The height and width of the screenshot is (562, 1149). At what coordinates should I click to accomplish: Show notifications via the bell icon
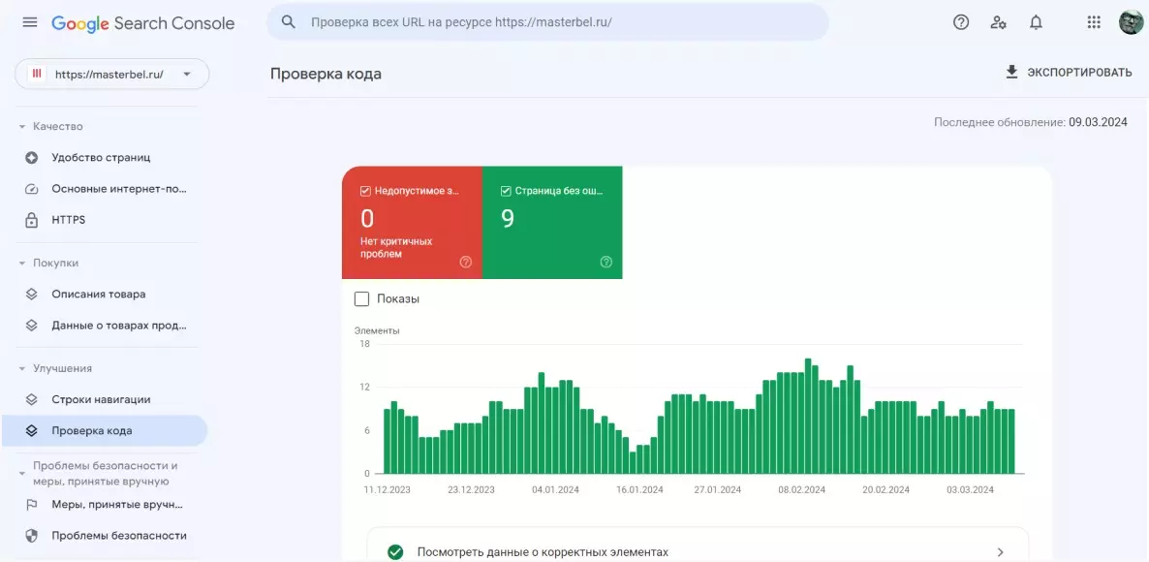tap(1036, 22)
